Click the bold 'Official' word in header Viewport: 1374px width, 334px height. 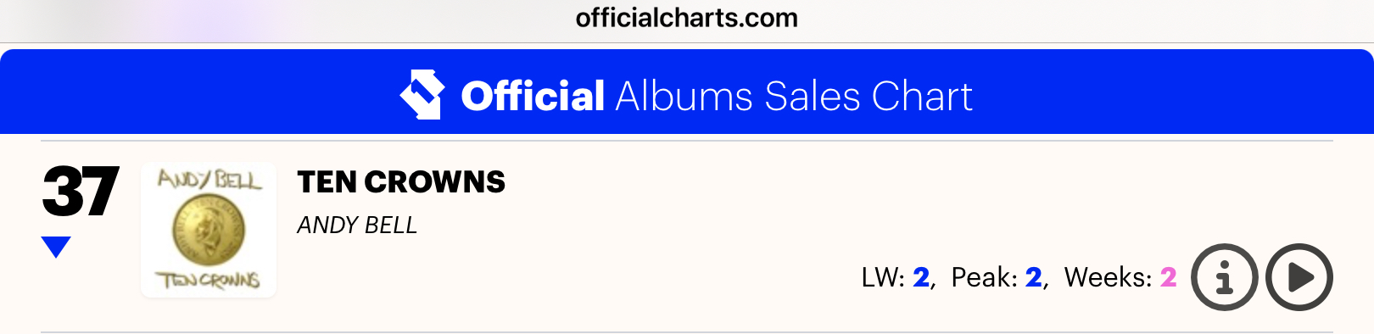point(533,96)
